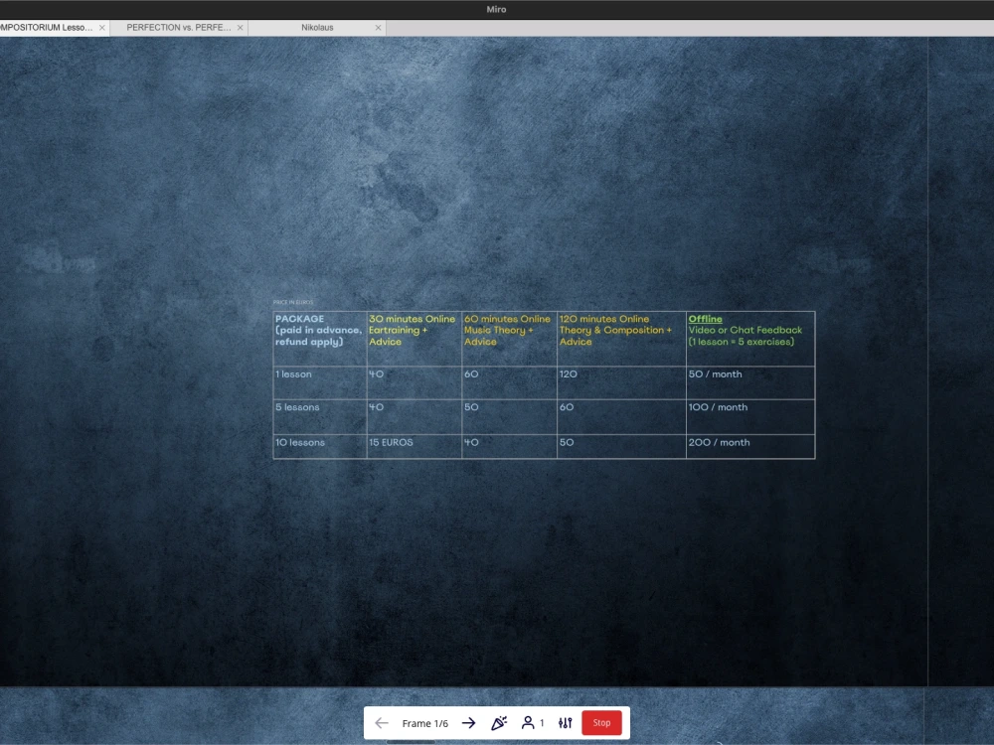Image resolution: width=994 pixels, height=745 pixels.
Task: Select the 120 minutes Online Theory & Composition header
Action: [621, 339]
